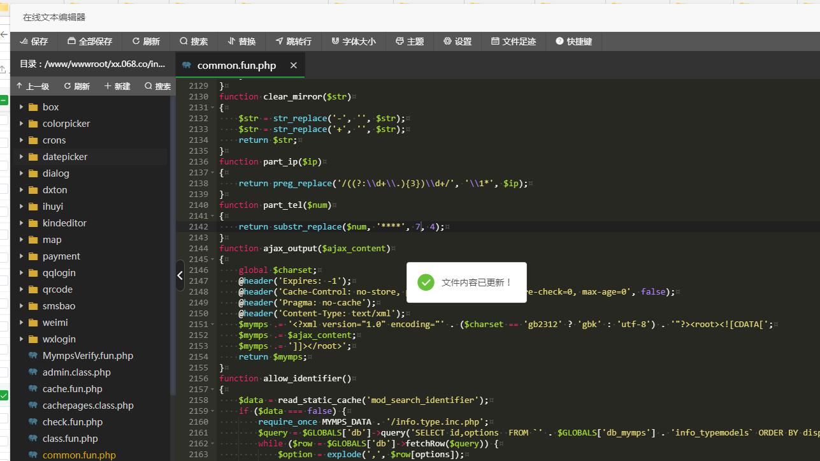Expand the box folder
820x461 pixels.
point(22,107)
